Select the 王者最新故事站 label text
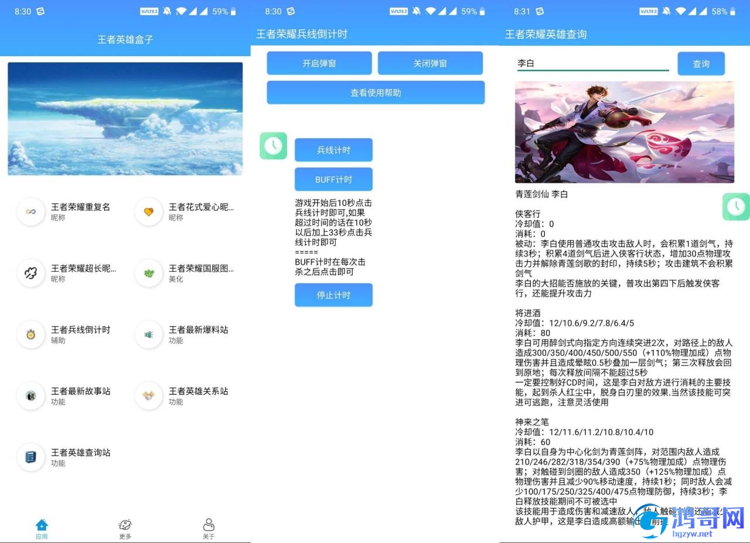The height and width of the screenshot is (543, 750). tap(81, 391)
